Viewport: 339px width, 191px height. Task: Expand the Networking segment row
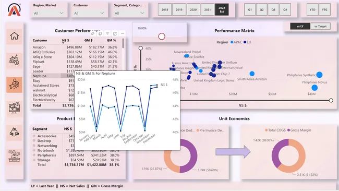click(x=34, y=146)
